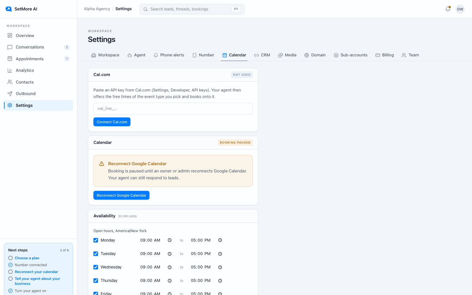The height and width of the screenshot is (295, 472).
Task: Follow the Tell your agent about your business link
Action: (x=37, y=281)
